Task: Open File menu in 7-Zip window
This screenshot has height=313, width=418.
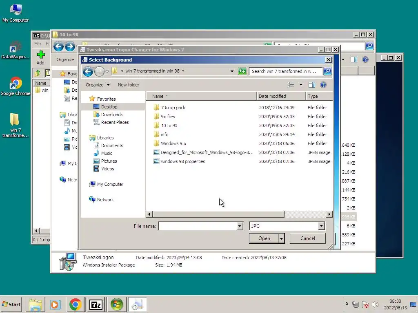Action: tap(38, 44)
